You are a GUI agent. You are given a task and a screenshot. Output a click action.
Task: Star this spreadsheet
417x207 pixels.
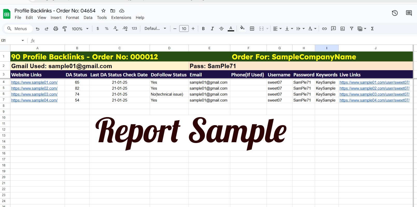[103, 11]
